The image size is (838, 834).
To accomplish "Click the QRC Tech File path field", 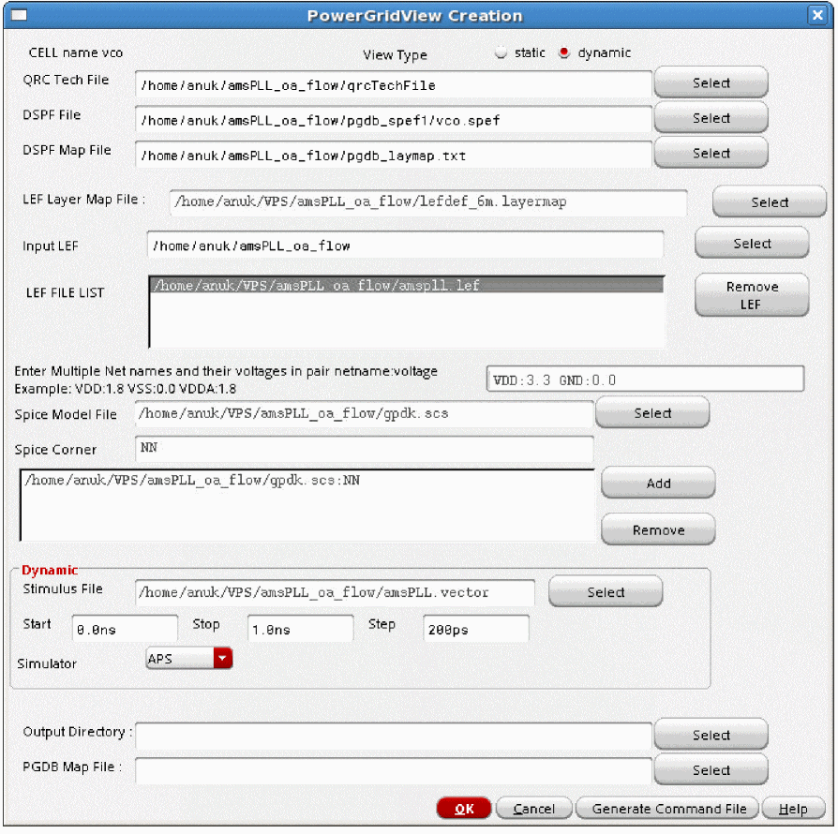I will coord(394,85).
